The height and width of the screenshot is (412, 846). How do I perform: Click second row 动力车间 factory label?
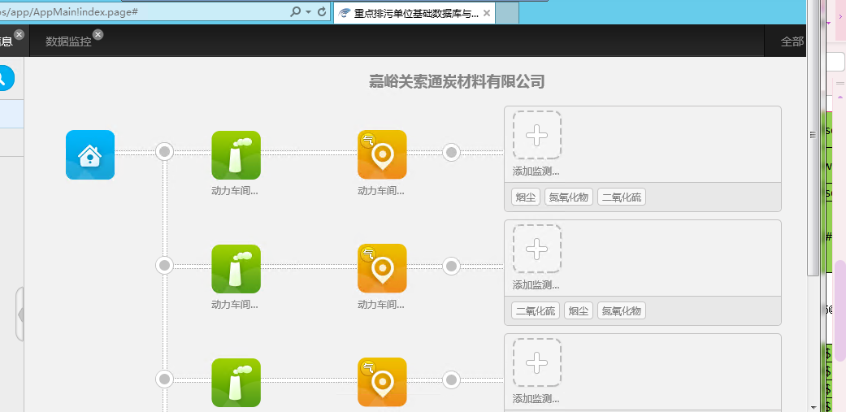235,305
